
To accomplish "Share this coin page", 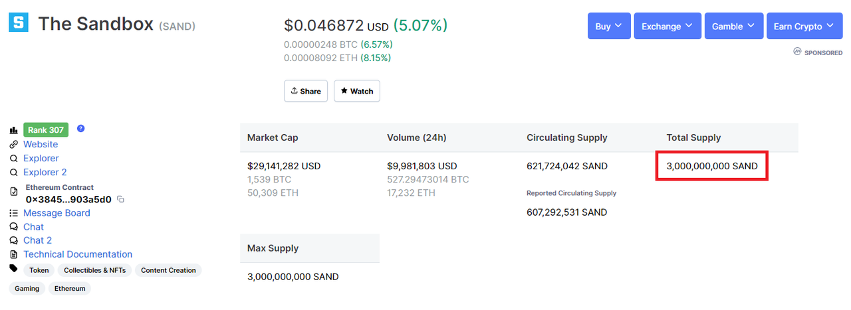I will click(306, 91).
